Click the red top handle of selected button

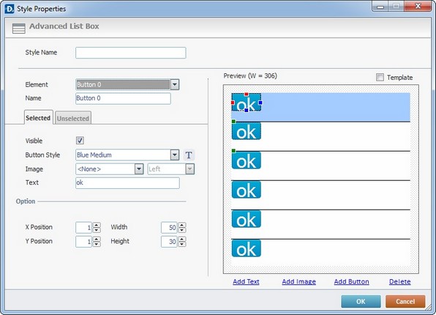click(x=246, y=94)
